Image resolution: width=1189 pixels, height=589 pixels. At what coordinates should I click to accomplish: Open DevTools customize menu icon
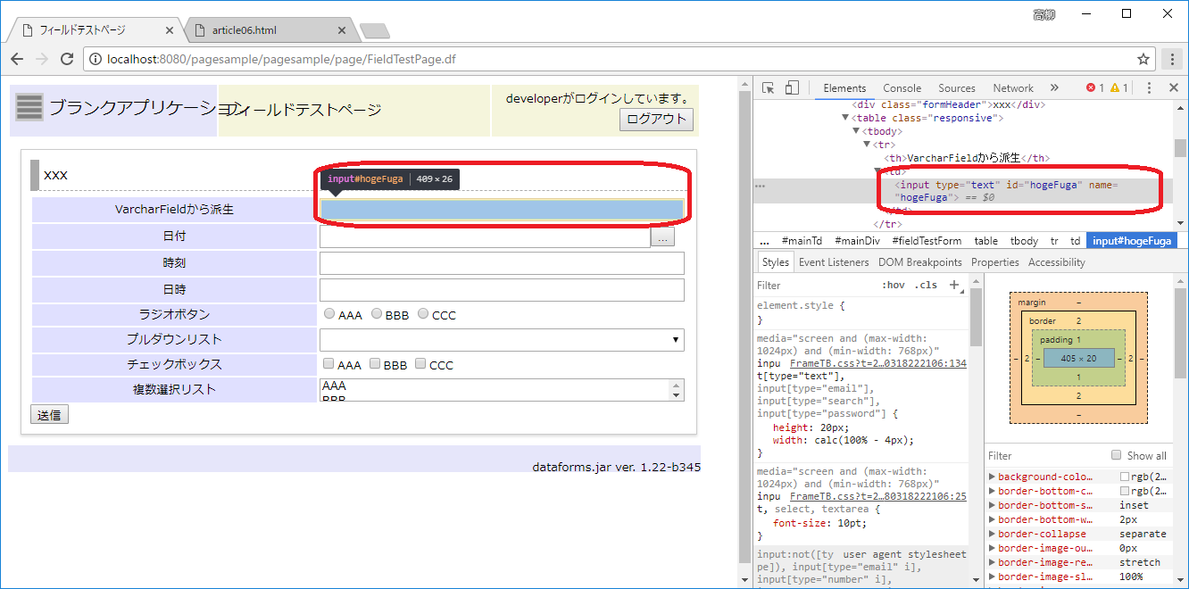pyautogui.click(x=1149, y=87)
